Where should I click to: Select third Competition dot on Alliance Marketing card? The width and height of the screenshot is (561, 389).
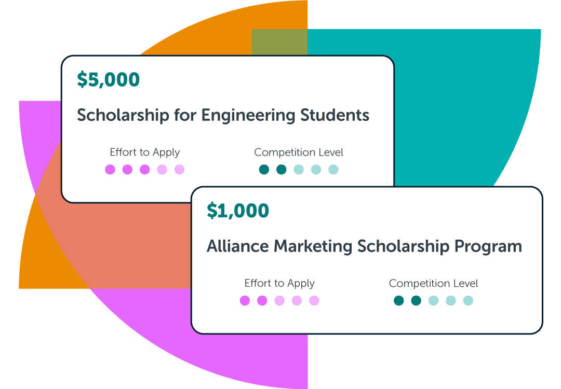[x=433, y=300]
